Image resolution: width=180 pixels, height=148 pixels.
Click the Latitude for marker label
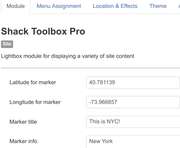click(33, 83)
